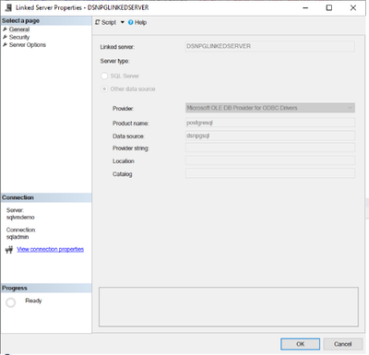369x355 pixels.
Task: Click the Provider string field
Action: tap(270, 148)
